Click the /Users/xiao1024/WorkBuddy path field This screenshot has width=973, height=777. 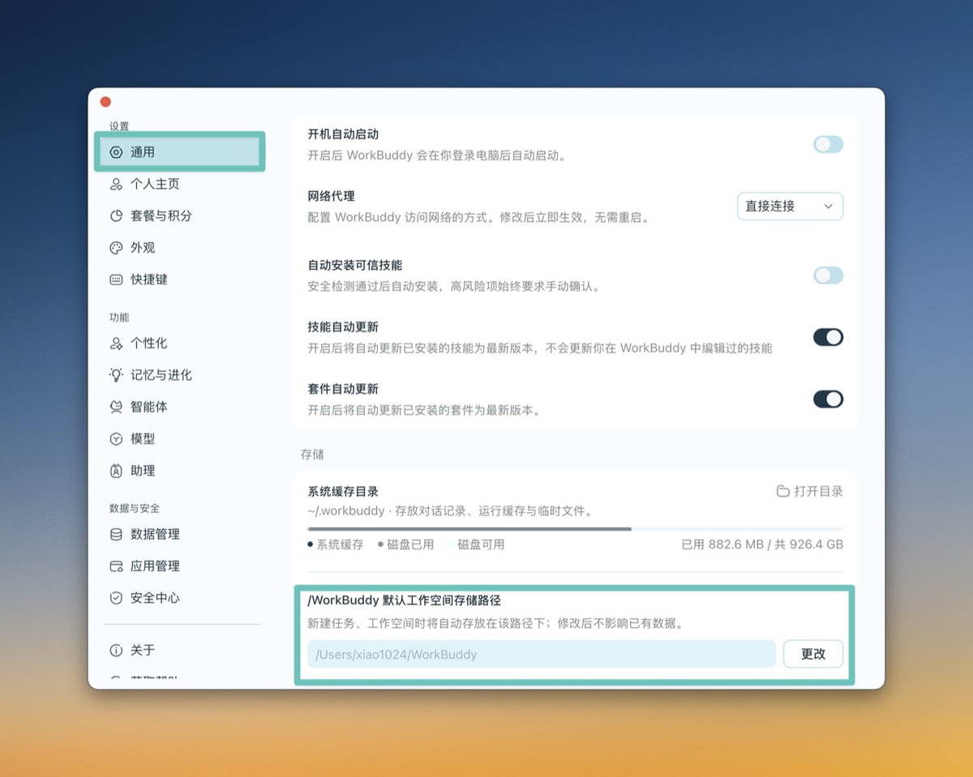click(542, 654)
